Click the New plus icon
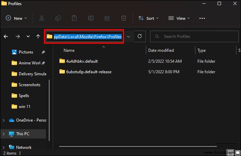Screen dimensions: 241x156 click(x=8, y=18)
